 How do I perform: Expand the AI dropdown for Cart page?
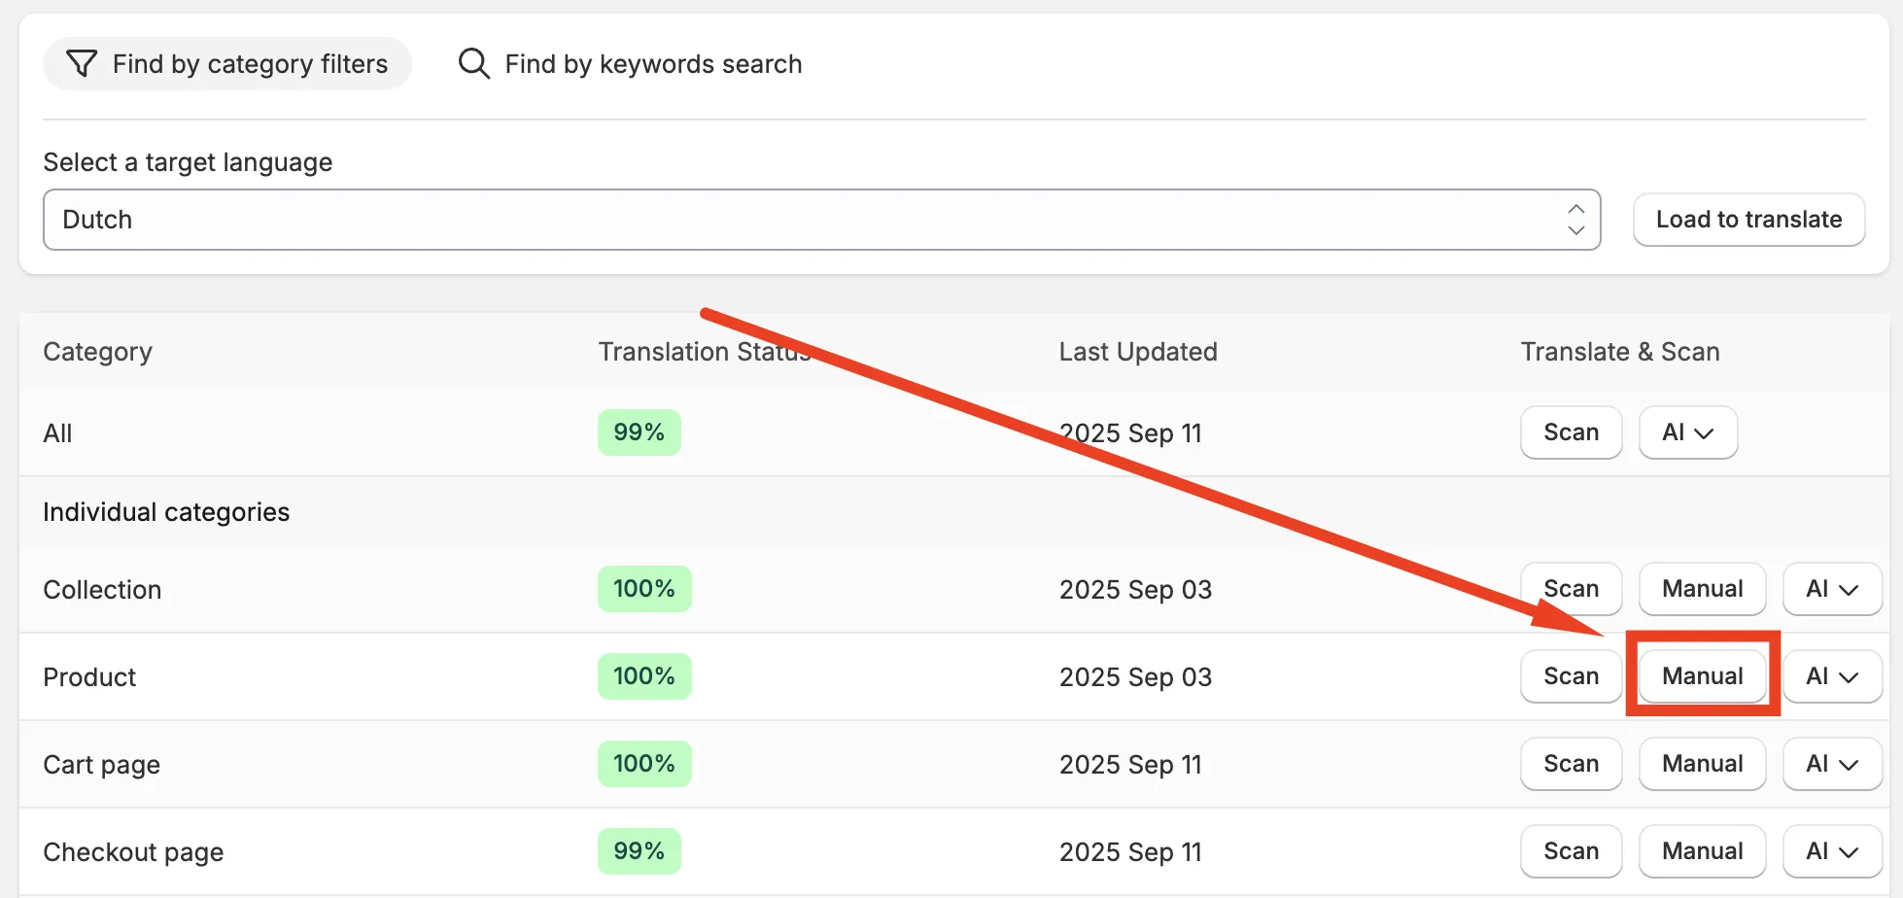click(1832, 764)
